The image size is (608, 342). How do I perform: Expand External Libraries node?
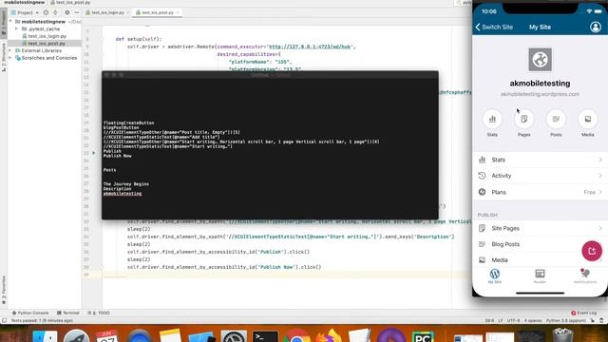[10, 50]
